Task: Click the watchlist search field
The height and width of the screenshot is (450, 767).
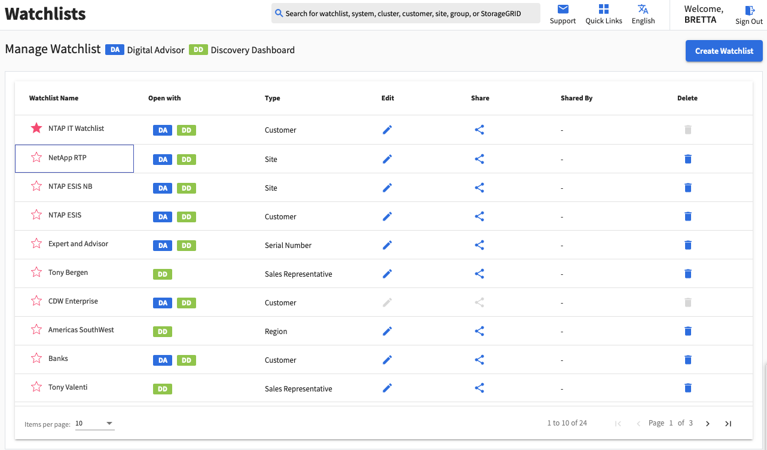Action: pyautogui.click(x=405, y=13)
